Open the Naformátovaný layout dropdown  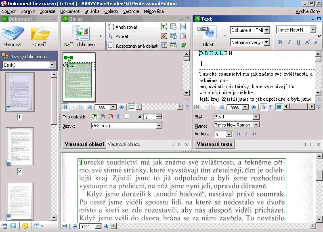click(x=267, y=42)
